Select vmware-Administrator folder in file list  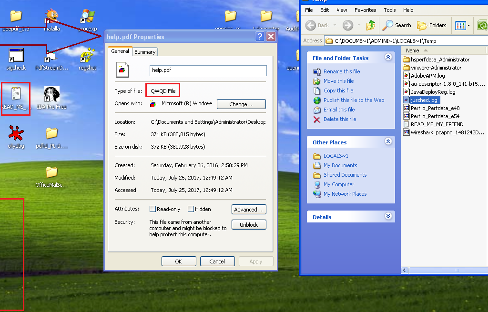[x=432, y=68]
